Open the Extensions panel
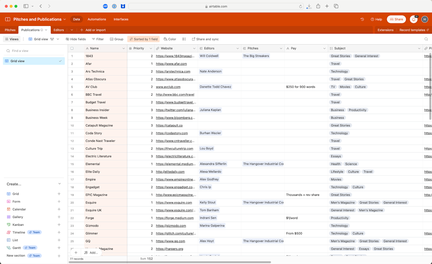 point(385,30)
